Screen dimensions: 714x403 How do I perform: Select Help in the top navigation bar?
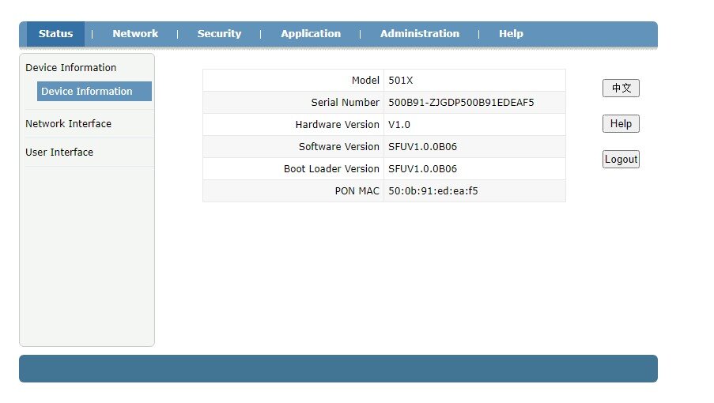point(511,34)
